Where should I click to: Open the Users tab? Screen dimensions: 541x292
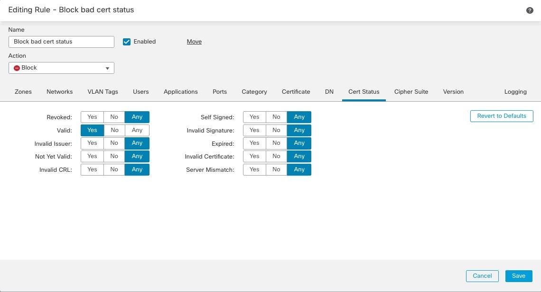tap(141, 92)
